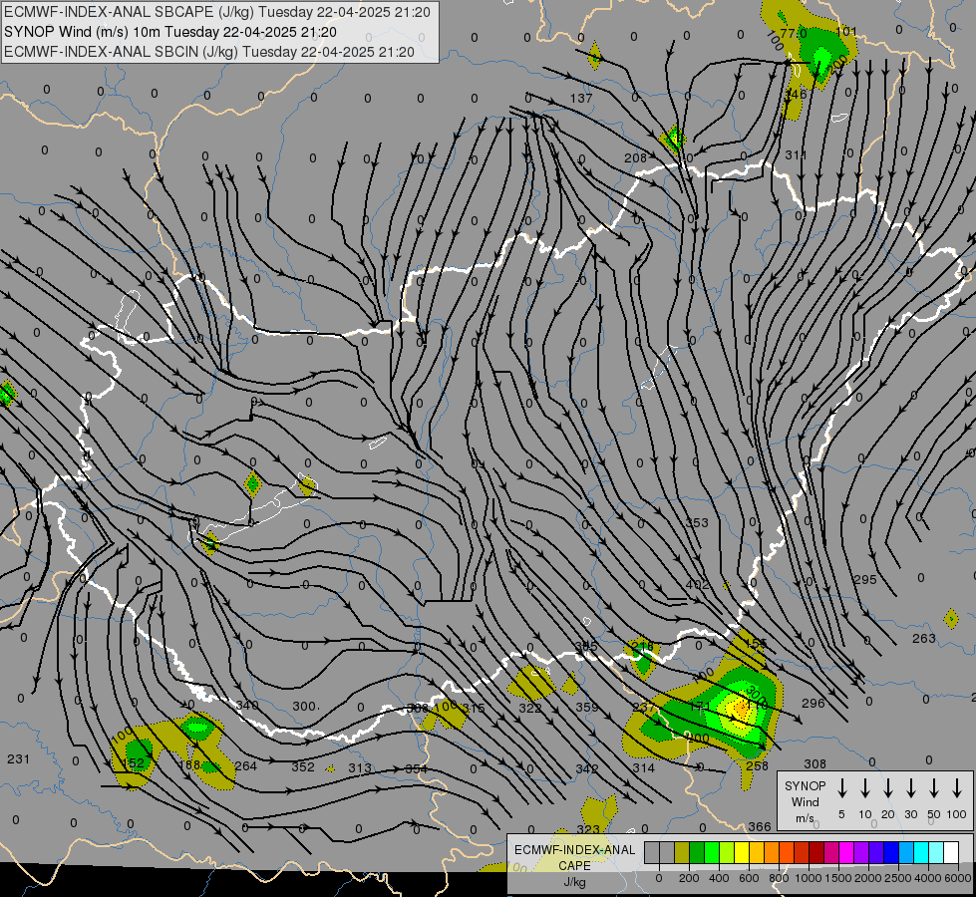
Task: Select the bright magenta CAPE legend swatch
Action: 846,853
